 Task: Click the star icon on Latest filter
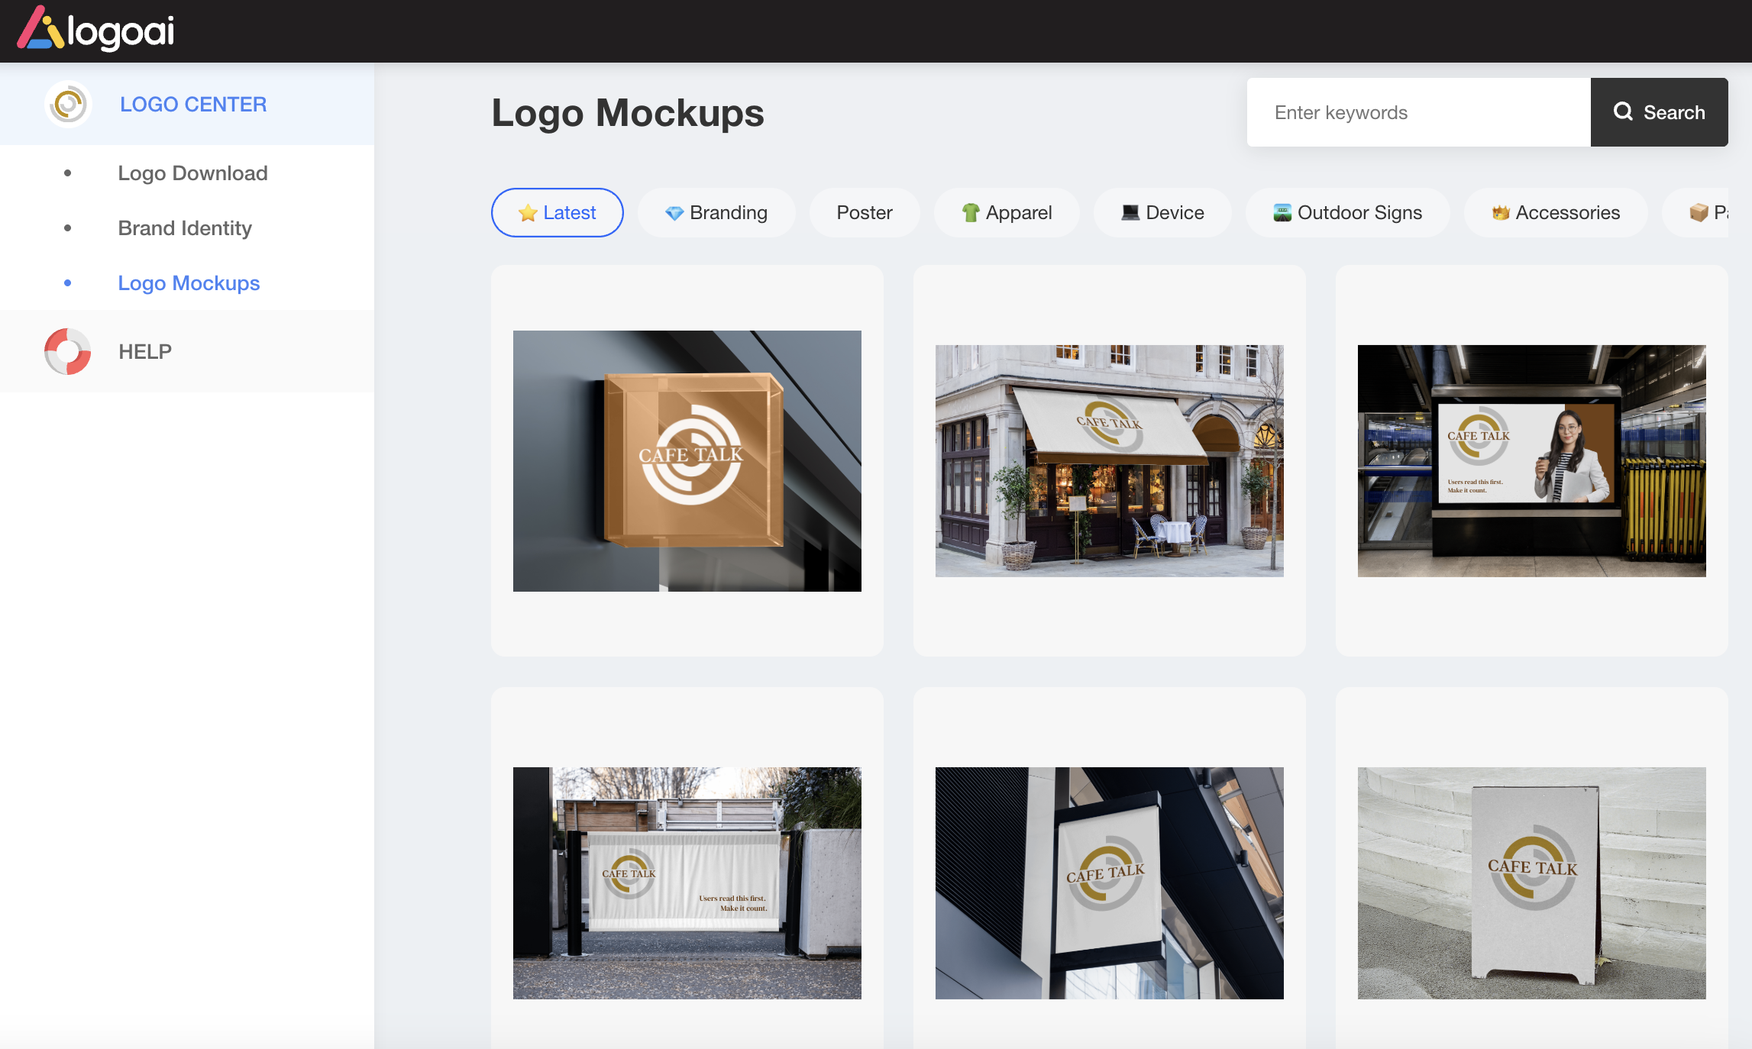[528, 213]
